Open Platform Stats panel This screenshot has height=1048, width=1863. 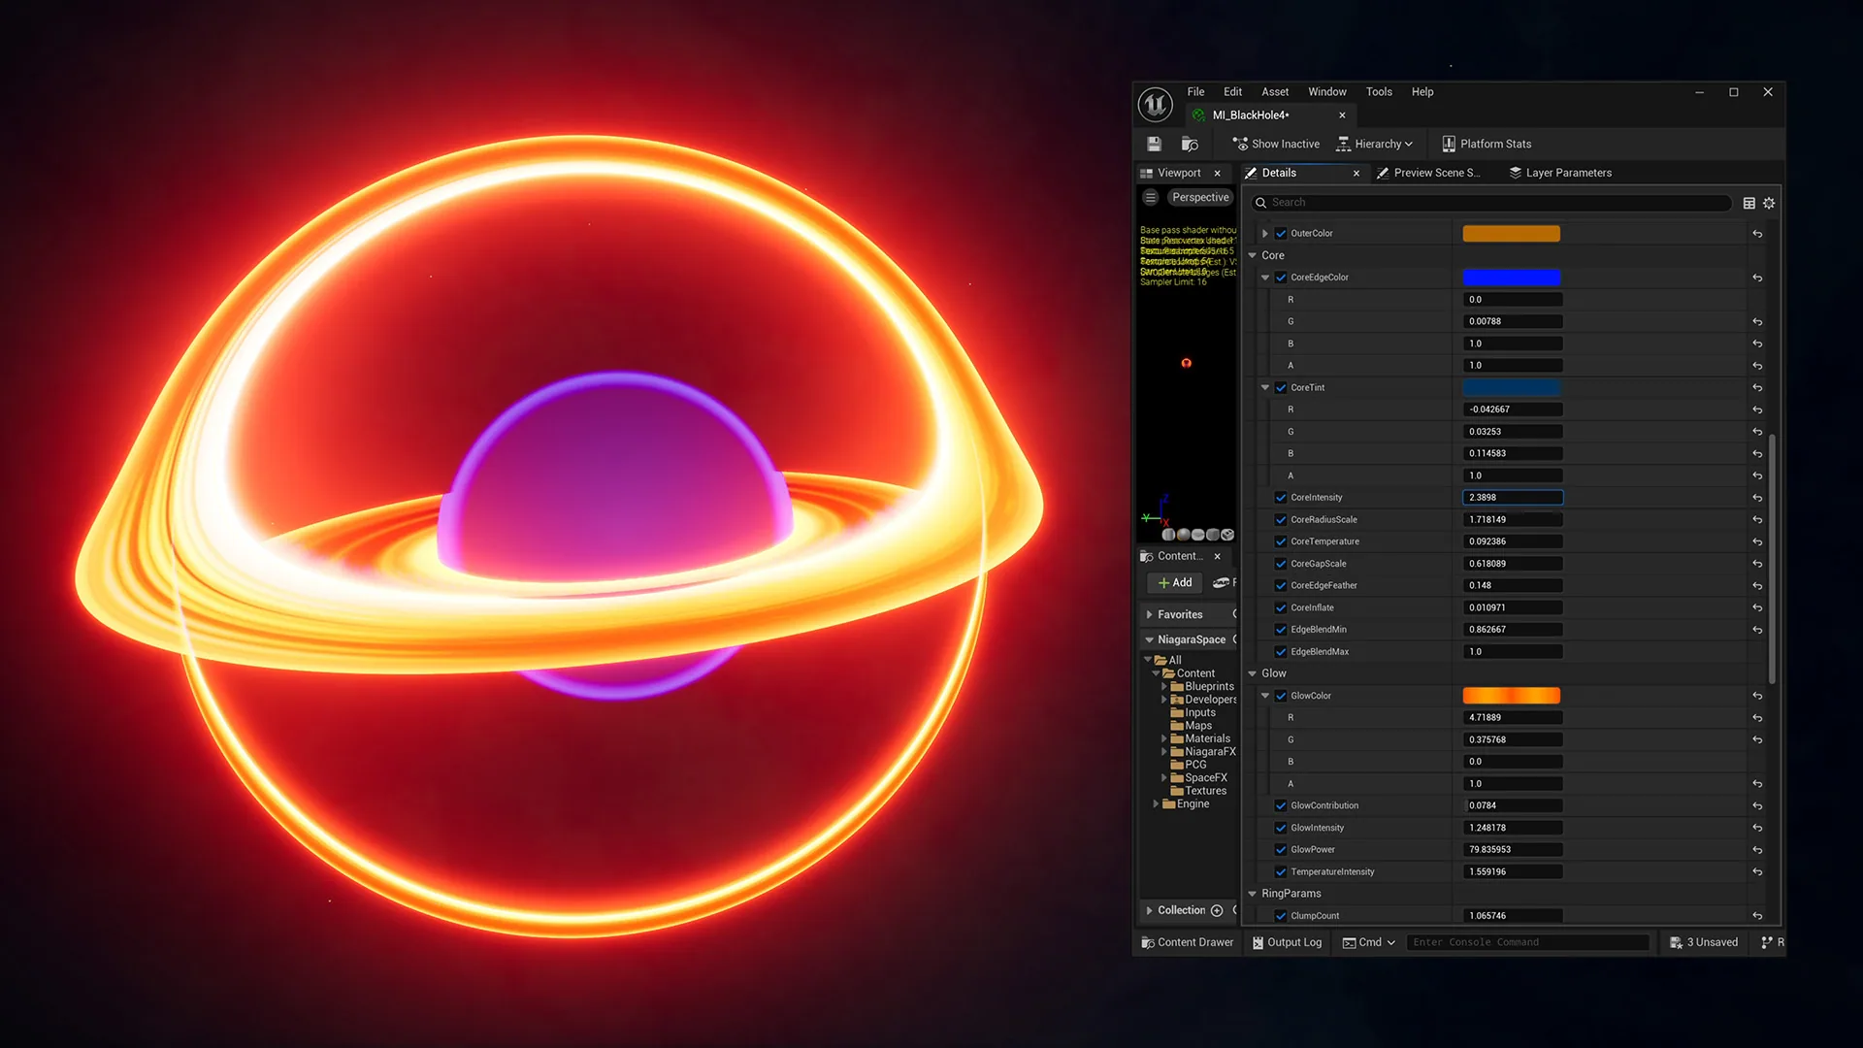point(1487,144)
